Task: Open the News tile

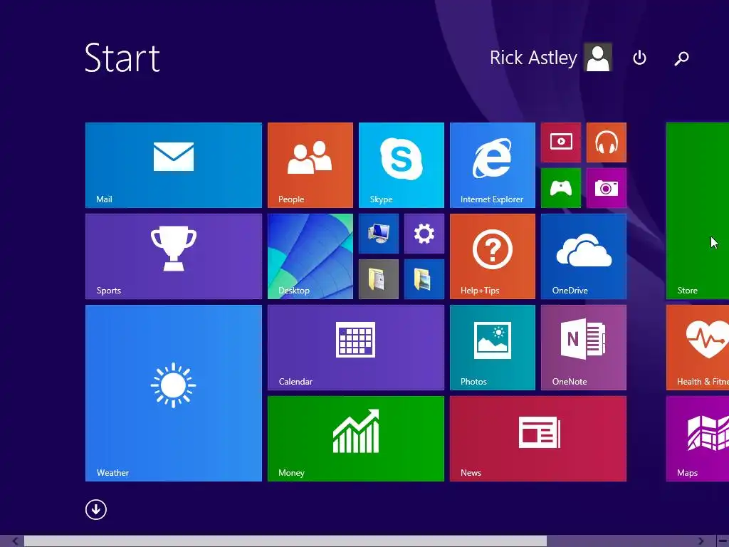Action: (x=538, y=439)
